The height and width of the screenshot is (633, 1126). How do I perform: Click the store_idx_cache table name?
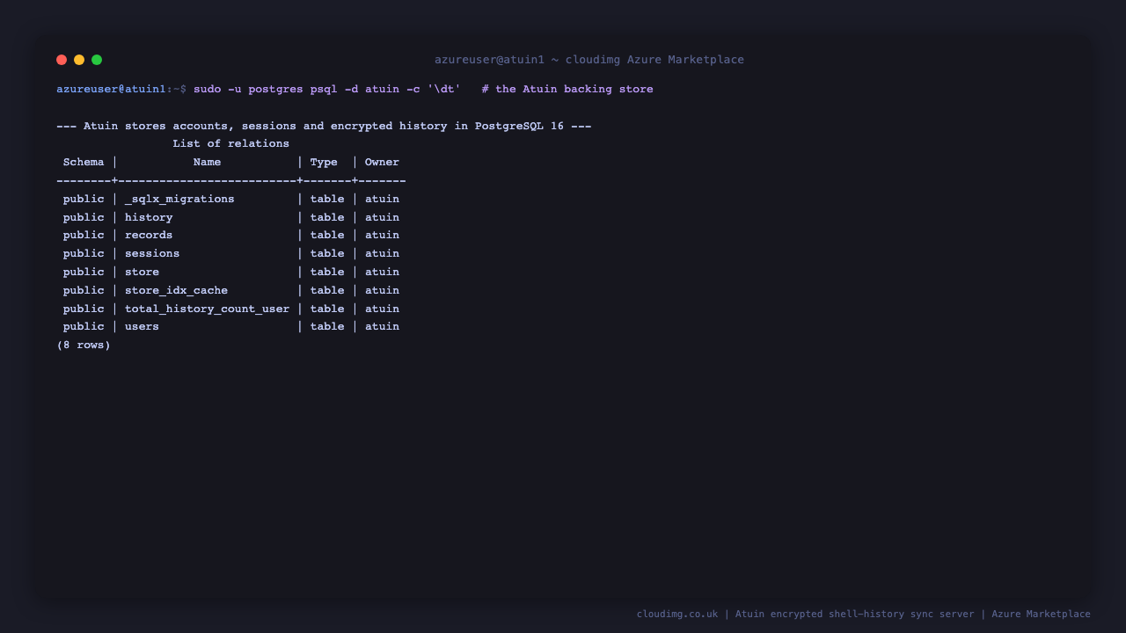176,290
